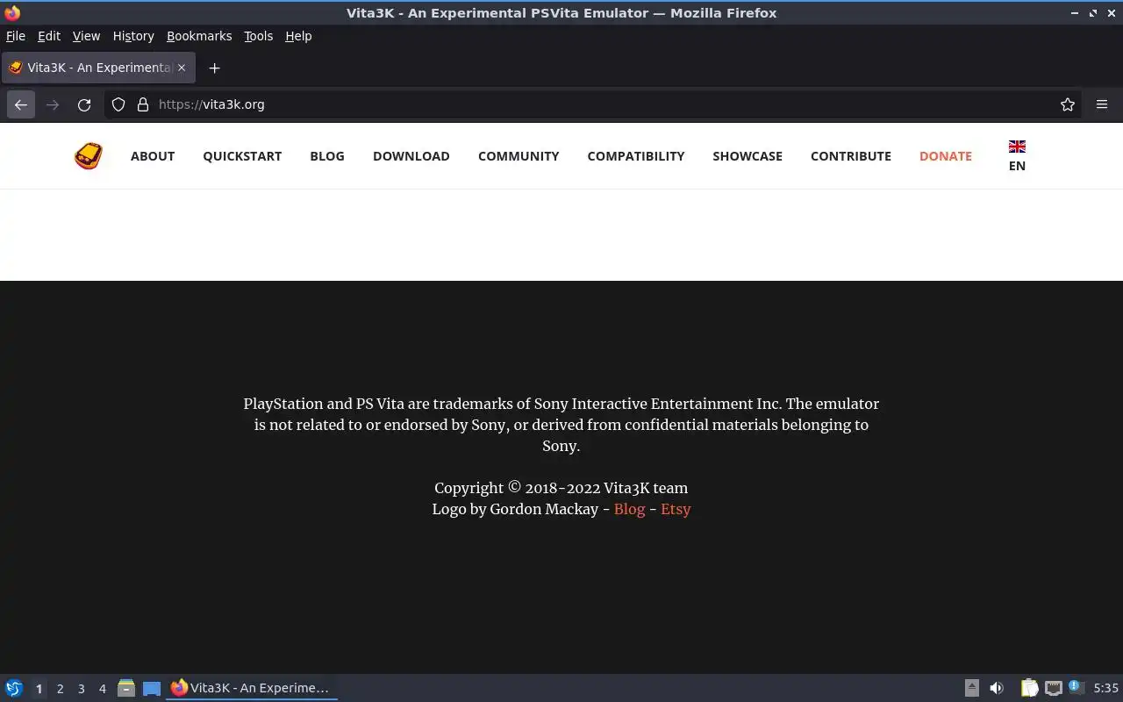Click the clipboard manager tray icon

pyautogui.click(x=1029, y=688)
